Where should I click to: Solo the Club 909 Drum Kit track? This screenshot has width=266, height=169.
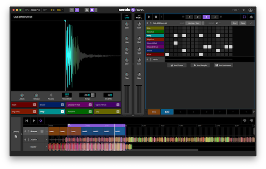click(x=151, y=23)
